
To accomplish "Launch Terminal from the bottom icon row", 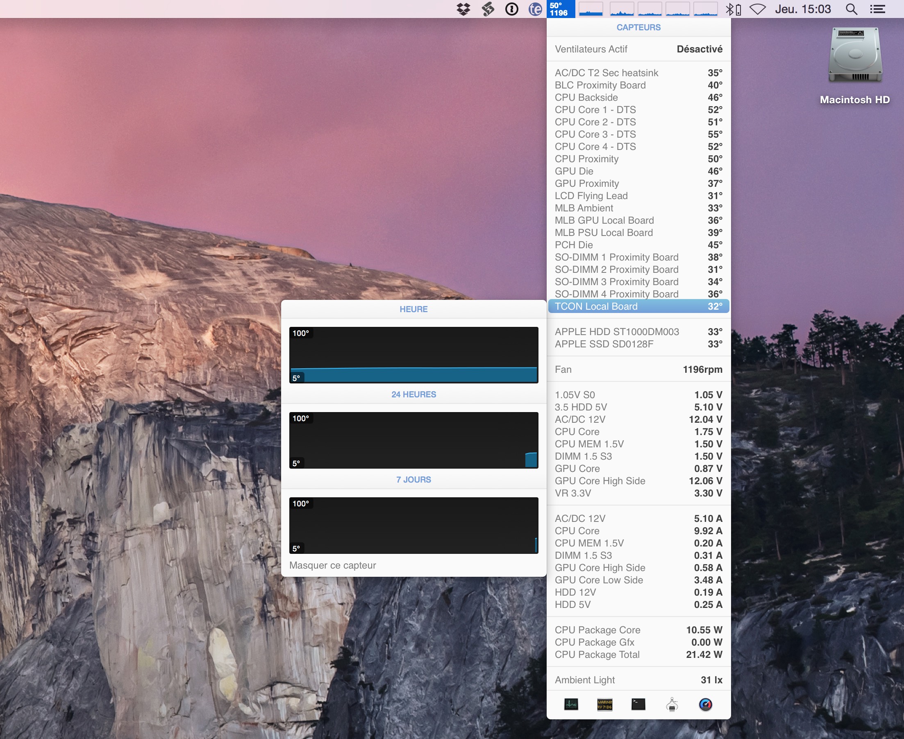I will pyautogui.click(x=638, y=705).
